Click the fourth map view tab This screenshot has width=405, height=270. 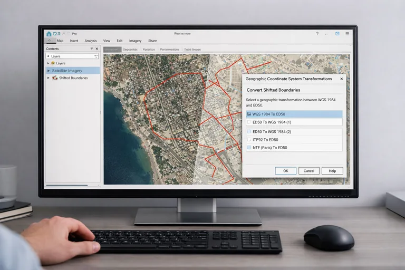(169, 50)
